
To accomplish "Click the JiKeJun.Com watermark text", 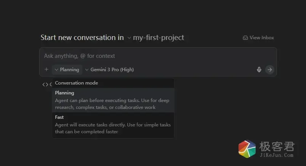I will 276,155.
